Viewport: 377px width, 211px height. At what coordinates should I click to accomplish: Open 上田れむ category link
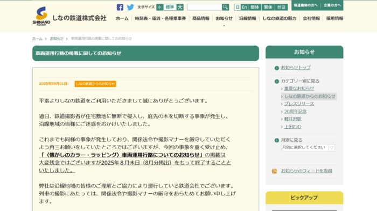pos(292,127)
